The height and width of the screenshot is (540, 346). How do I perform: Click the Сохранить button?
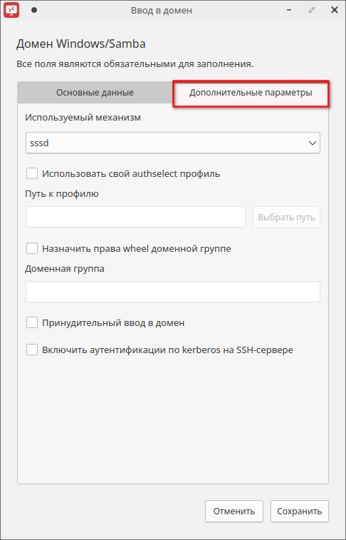(300, 511)
